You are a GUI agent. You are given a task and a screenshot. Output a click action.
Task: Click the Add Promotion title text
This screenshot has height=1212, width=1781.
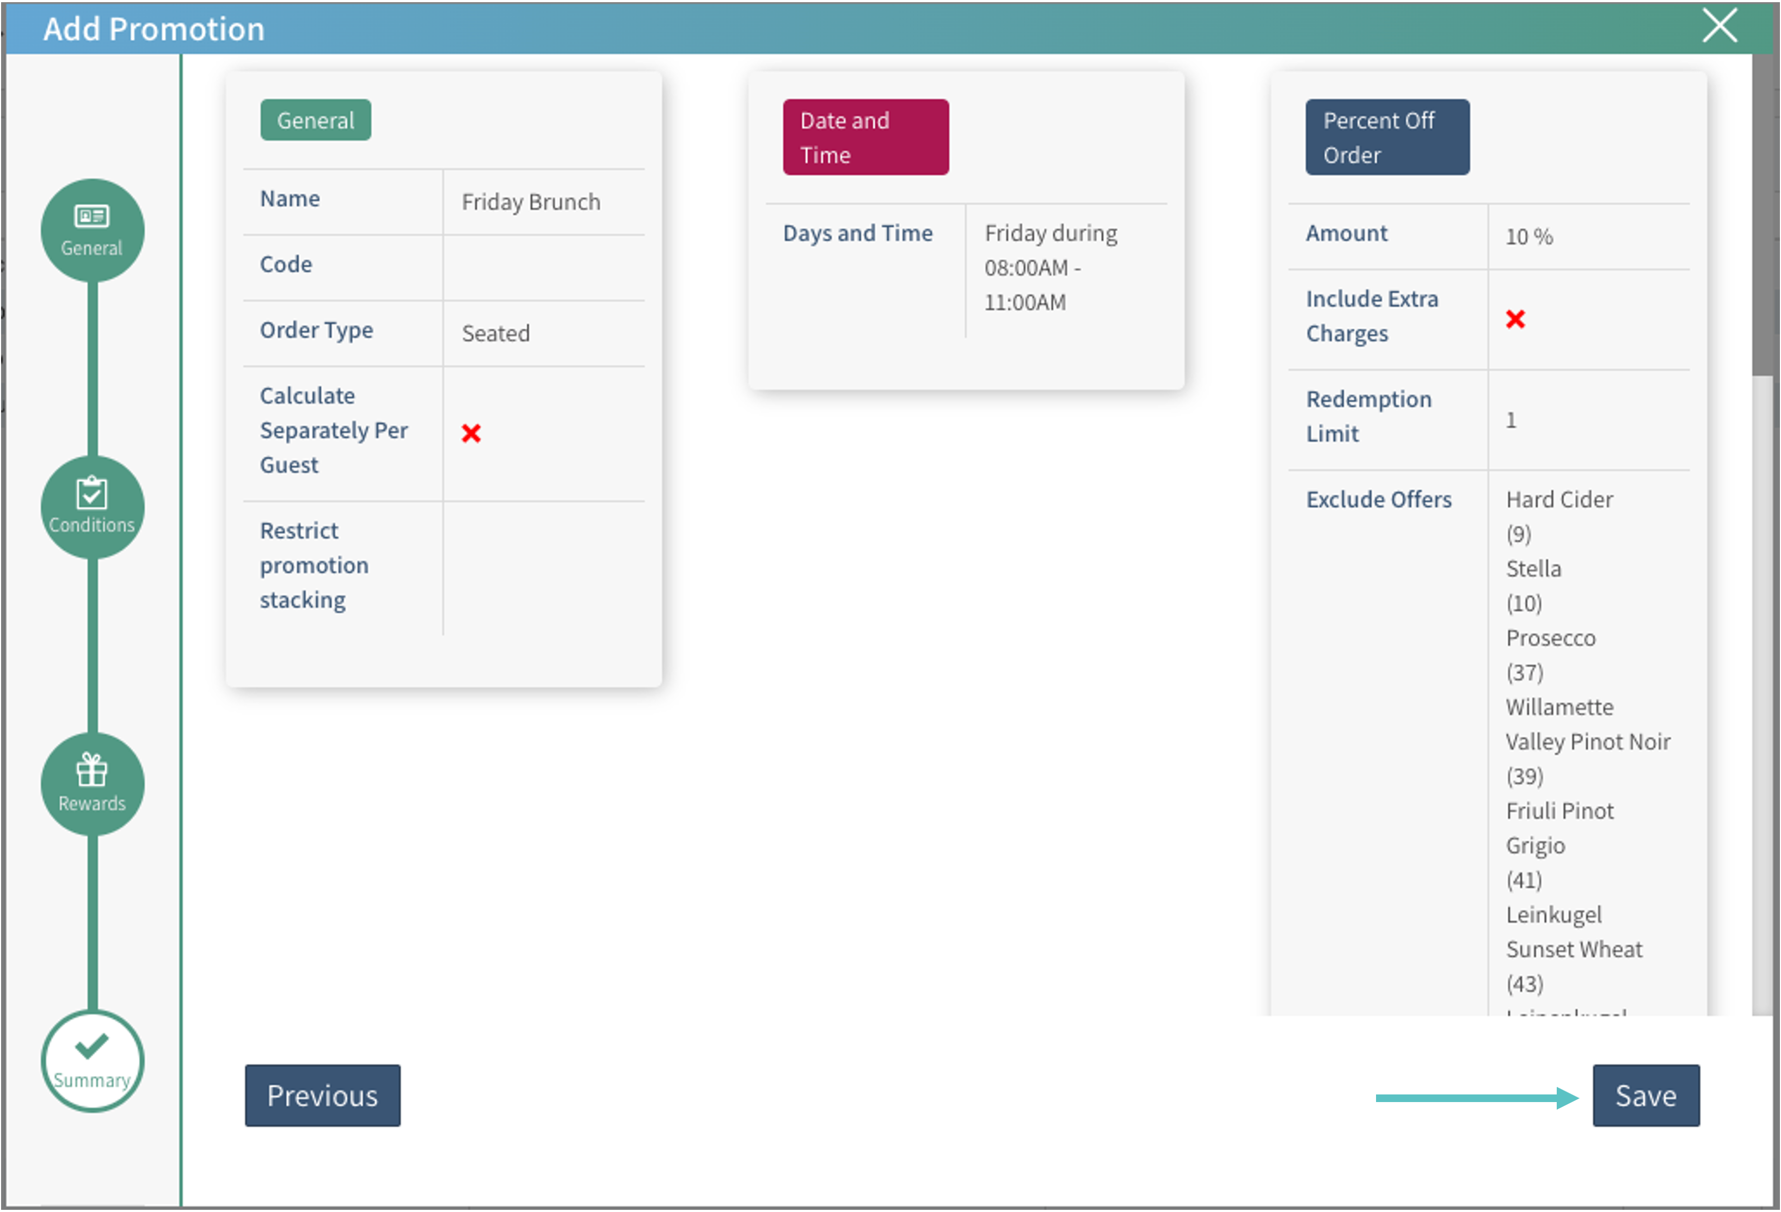pos(153,29)
